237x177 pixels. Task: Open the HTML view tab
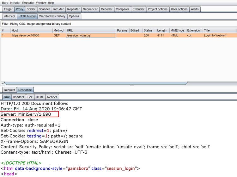click(39, 97)
